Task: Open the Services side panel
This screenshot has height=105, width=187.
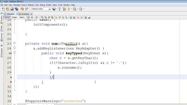Action: pyautogui.click(x=1, y=37)
